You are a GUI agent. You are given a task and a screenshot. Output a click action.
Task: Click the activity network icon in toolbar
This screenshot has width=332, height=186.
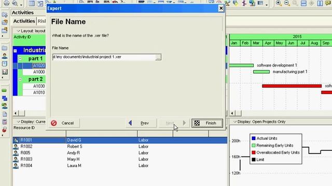pyautogui.click(x=227, y=3)
